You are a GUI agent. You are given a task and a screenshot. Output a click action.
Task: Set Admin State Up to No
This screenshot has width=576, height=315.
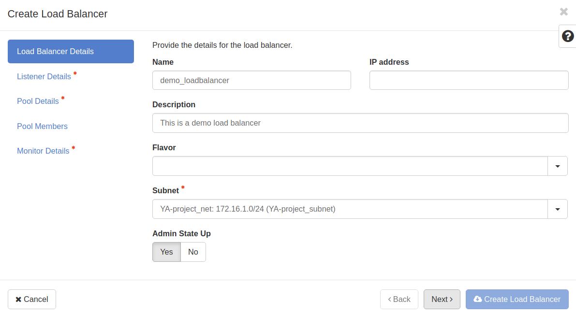coord(193,252)
